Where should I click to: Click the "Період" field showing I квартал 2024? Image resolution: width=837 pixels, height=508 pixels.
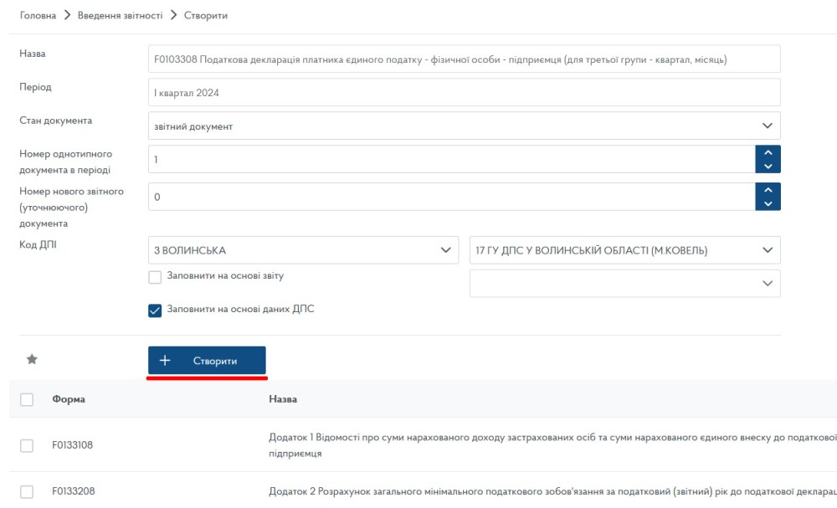[x=464, y=93]
